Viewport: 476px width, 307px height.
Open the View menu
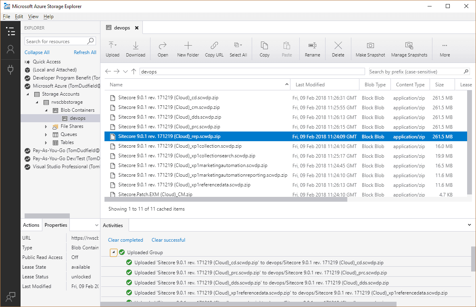click(x=33, y=17)
